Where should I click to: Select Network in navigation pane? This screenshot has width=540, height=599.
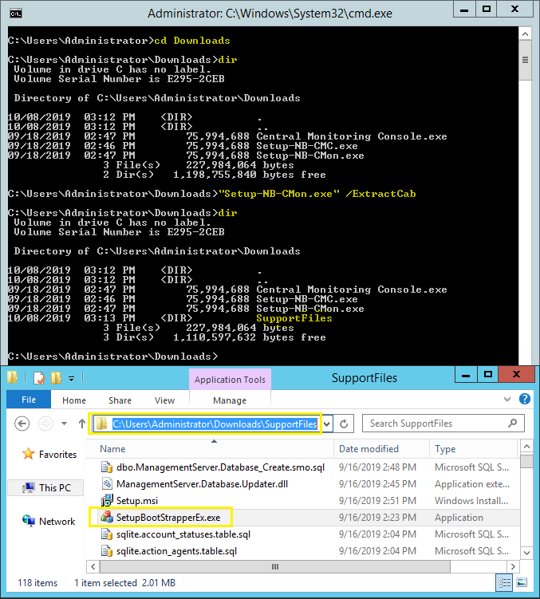point(57,522)
